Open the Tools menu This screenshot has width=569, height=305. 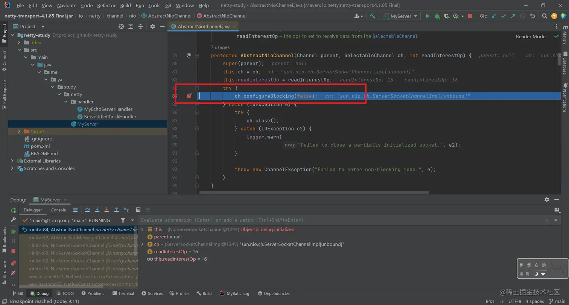[x=154, y=6]
